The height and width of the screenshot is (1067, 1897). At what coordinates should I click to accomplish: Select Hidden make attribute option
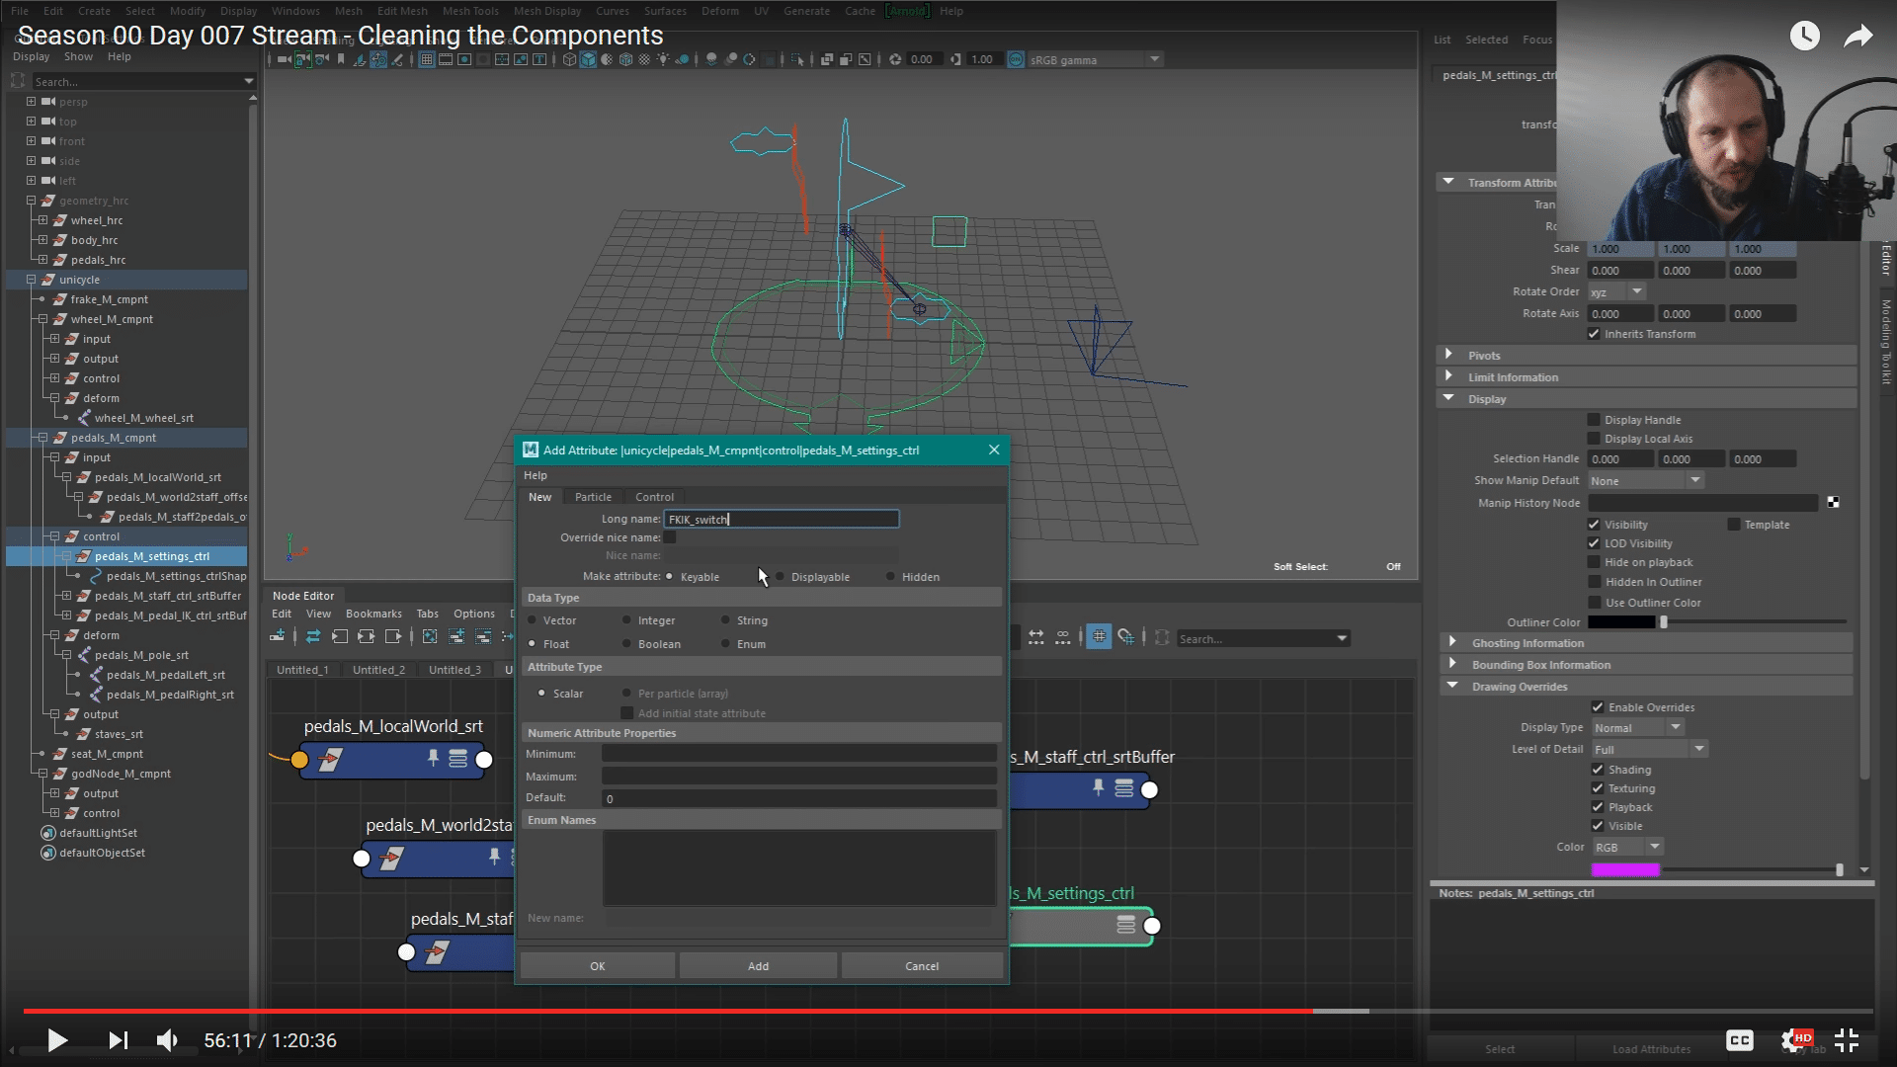point(891,576)
